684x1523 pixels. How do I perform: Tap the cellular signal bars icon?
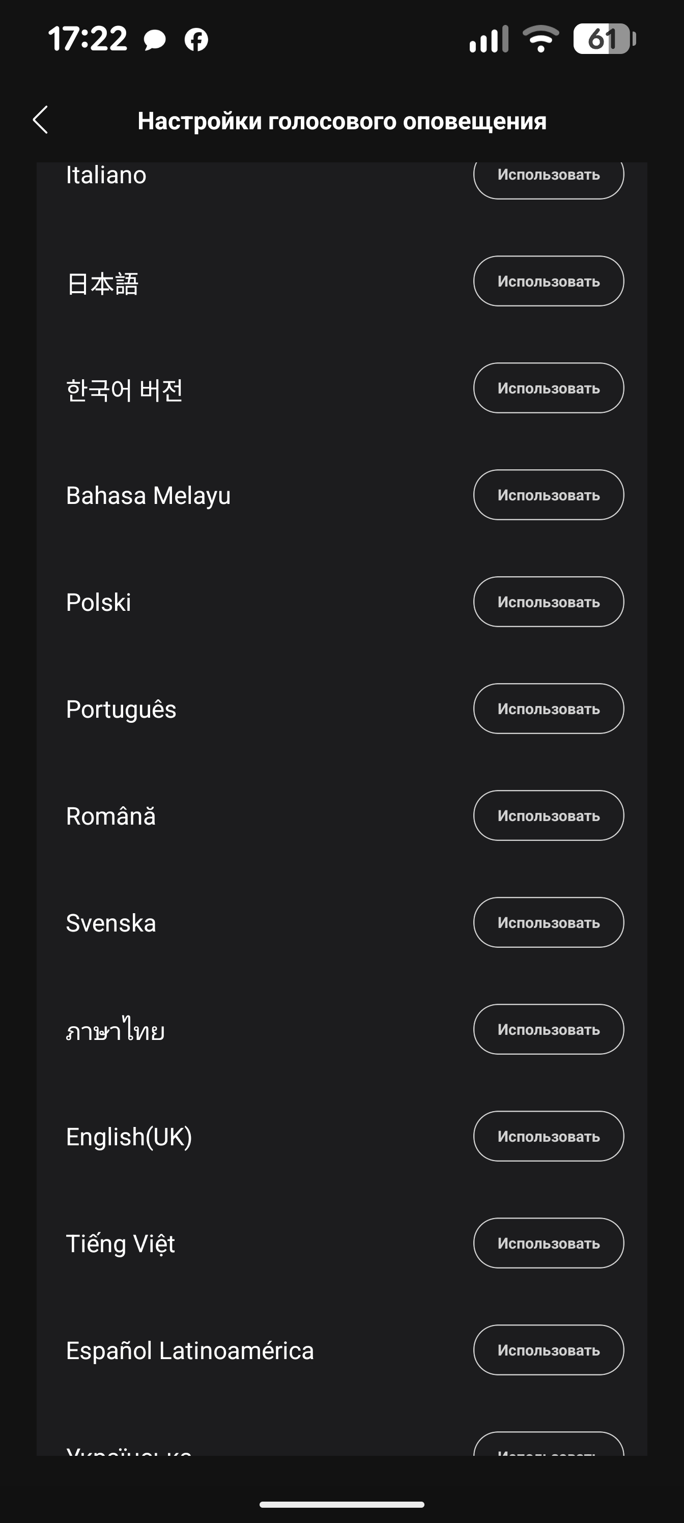[489, 39]
